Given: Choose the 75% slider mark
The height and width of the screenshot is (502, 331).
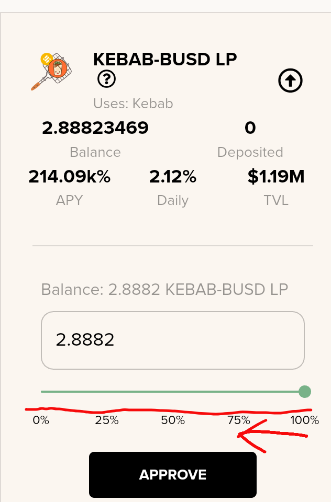Looking at the screenshot, I should click(x=239, y=420).
